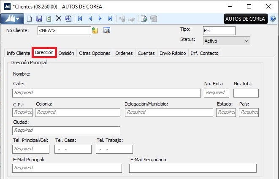Viewport: 279px width, 179px height.
Task: Save the client record with the floppy icon
Action: pyautogui.click(x=39, y=19)
